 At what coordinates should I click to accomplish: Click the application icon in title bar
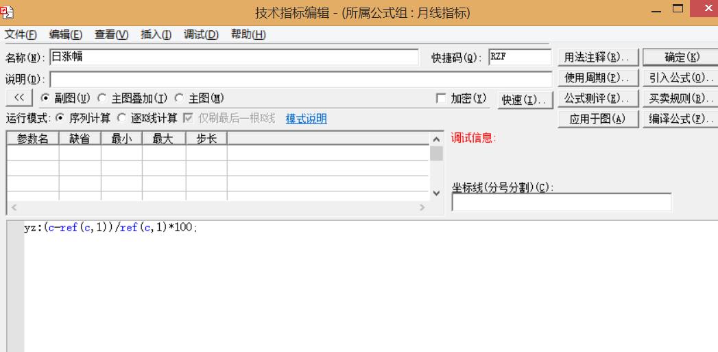point(7,12)
